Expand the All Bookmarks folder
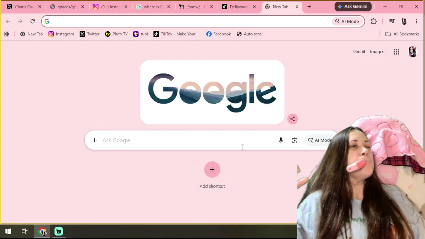425x239 pixels. [402, 34]
